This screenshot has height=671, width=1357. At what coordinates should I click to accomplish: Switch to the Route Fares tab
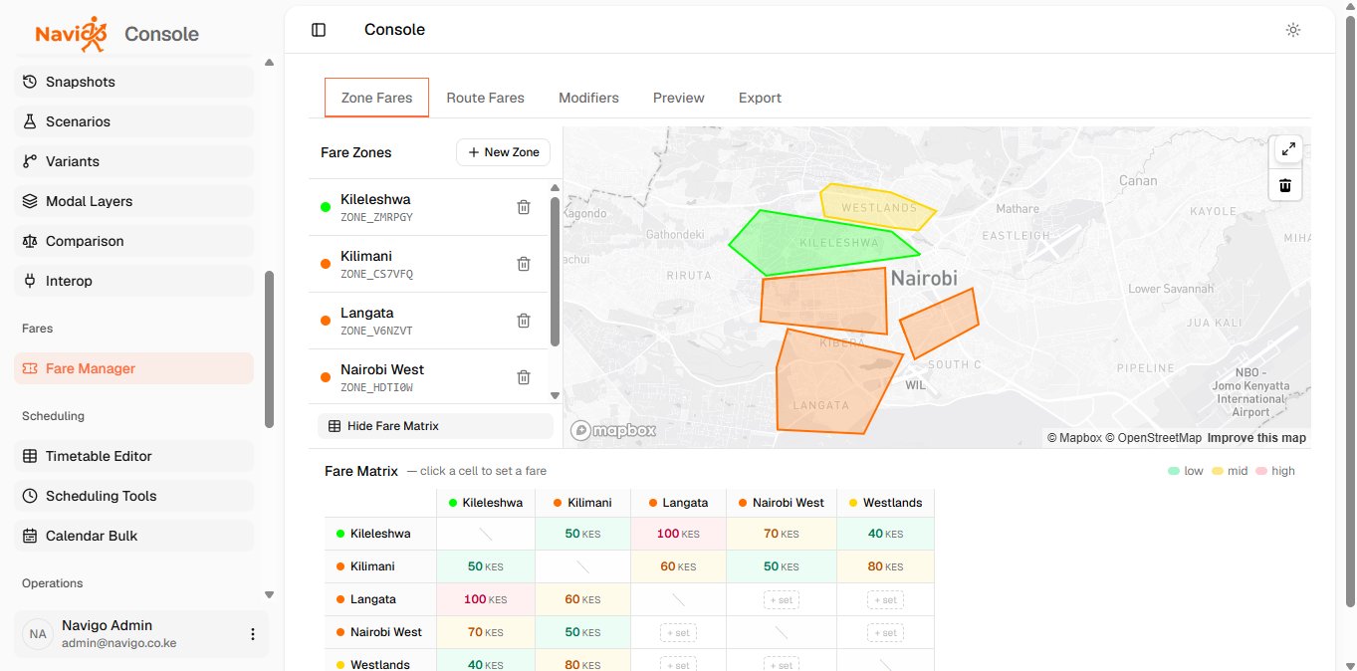point(485,98)
